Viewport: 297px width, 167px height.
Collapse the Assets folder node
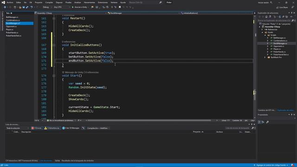(262, 32)
